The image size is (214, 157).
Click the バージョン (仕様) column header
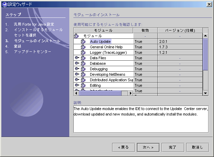click(x=180, y=31)
